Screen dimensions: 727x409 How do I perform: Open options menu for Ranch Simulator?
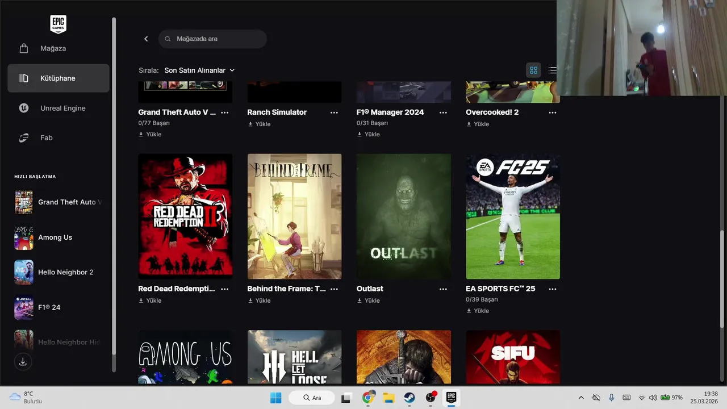(x=334, y=112)
